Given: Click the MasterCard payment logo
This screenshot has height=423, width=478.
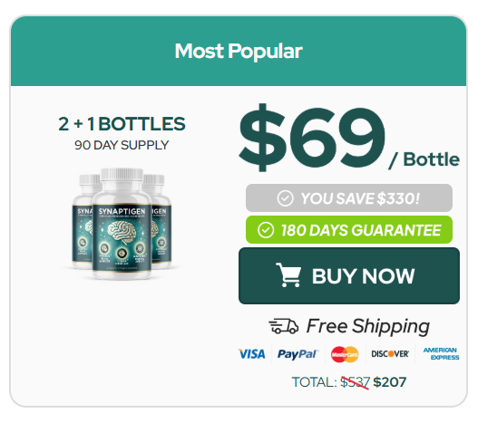Looking at the screenshot, I should point(345,354).
